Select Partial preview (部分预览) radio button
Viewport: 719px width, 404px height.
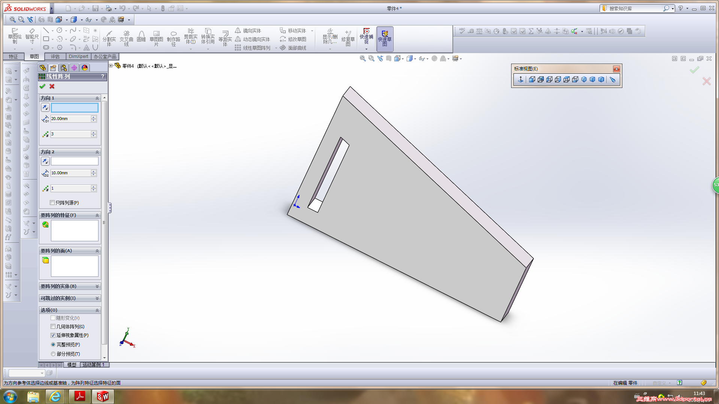pos(53,354)
